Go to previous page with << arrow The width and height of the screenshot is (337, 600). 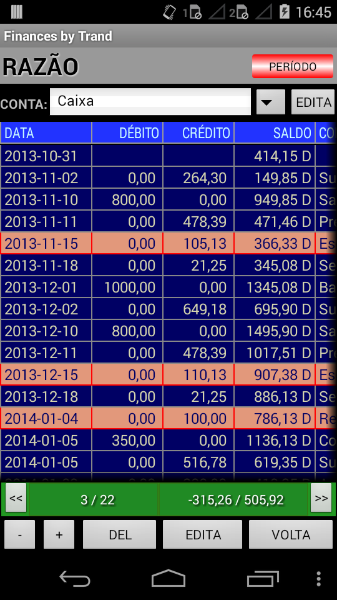pyautogui.click(x=16, y=498)
